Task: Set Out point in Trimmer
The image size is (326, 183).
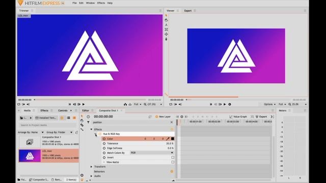Action: tap(28, 104)
